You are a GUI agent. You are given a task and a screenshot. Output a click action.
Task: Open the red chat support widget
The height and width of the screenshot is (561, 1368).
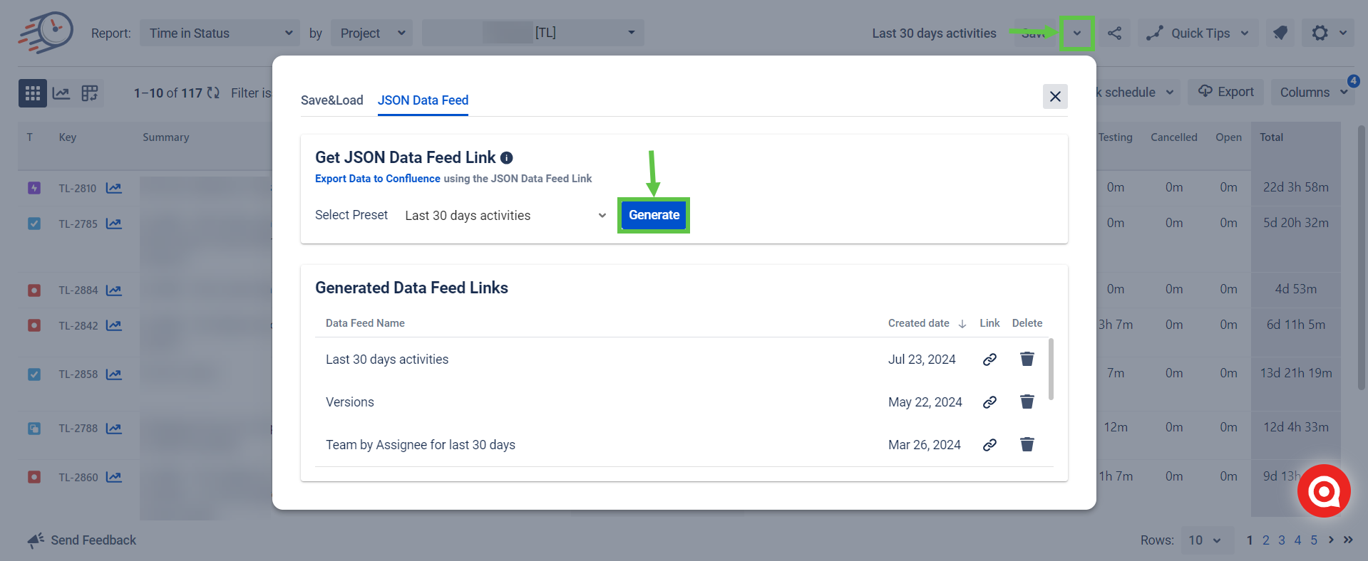[1324, 491]
